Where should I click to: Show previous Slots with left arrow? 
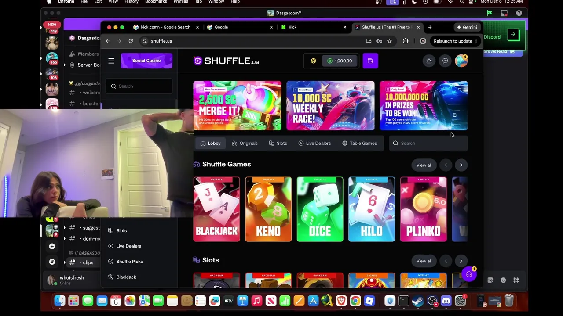(446, 261)
